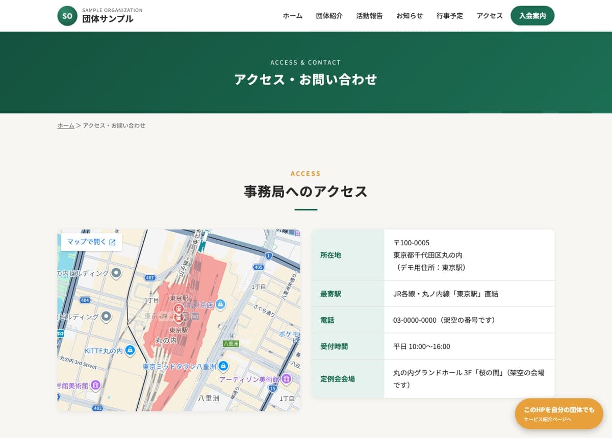This screenshot has height=438, width=612.
Task: Click the SO round logo badge
Action: pos(67,16)
